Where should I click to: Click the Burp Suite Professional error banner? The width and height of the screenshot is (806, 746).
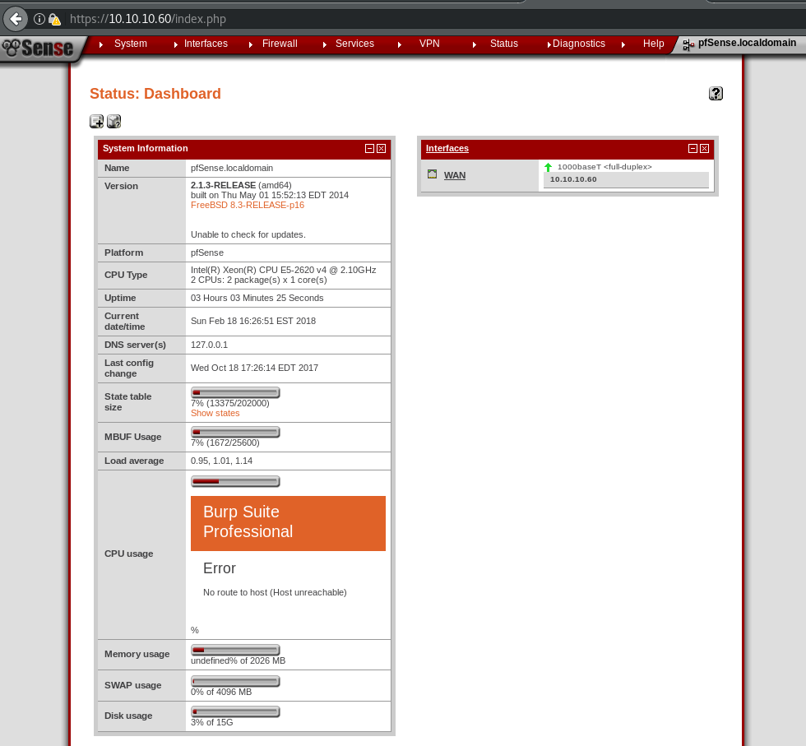click(288, 523)
